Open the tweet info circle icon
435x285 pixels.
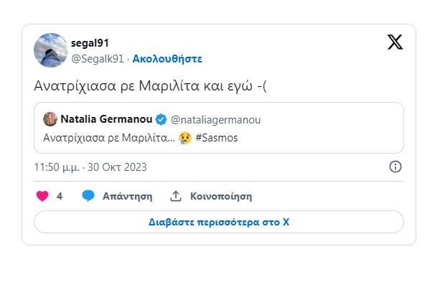click(x=396, y=167)
